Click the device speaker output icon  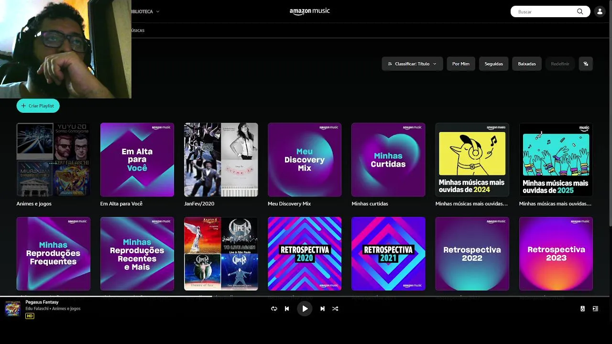click(582, 309)
